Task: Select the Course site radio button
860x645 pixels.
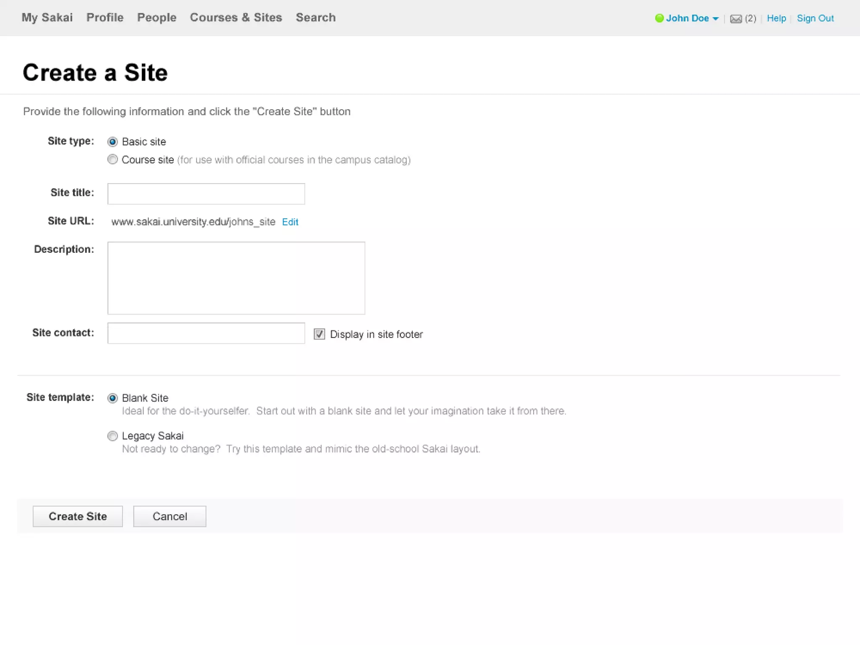Action: [x=113, y=160]
